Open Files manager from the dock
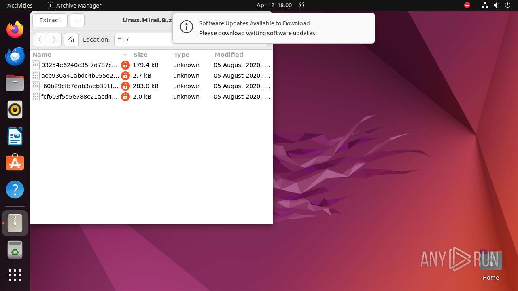518x291 pixels. [x=15, y=83]
